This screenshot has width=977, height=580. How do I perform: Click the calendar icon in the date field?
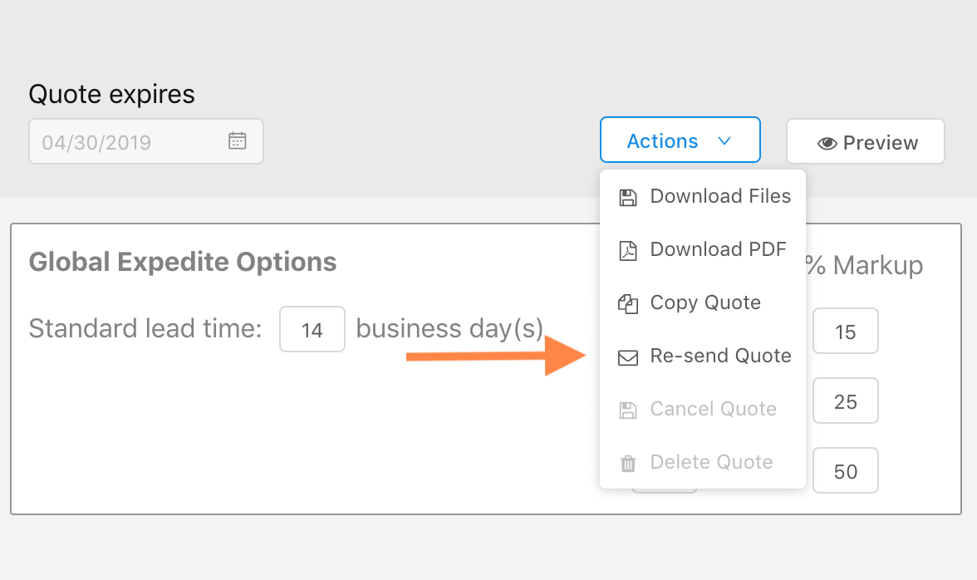pyautogui.click(x=238, y=141)
